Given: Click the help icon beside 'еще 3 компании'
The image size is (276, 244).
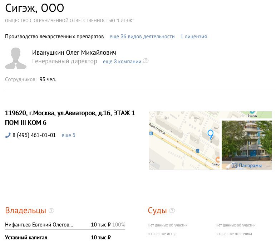Looking at the screenshot, I should coord(146,61).
